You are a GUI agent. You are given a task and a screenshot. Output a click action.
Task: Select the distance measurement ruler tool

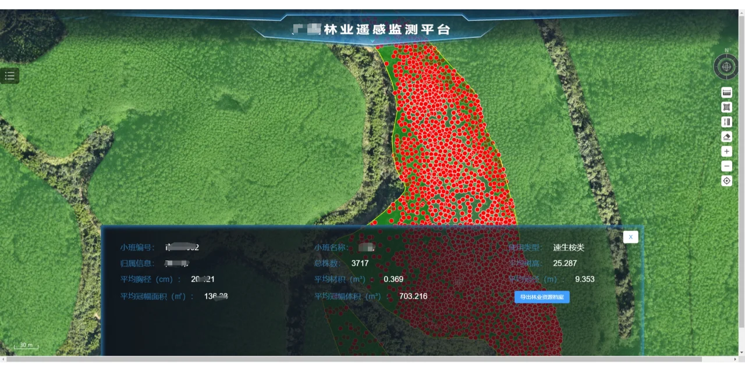(x=726, y=92)
